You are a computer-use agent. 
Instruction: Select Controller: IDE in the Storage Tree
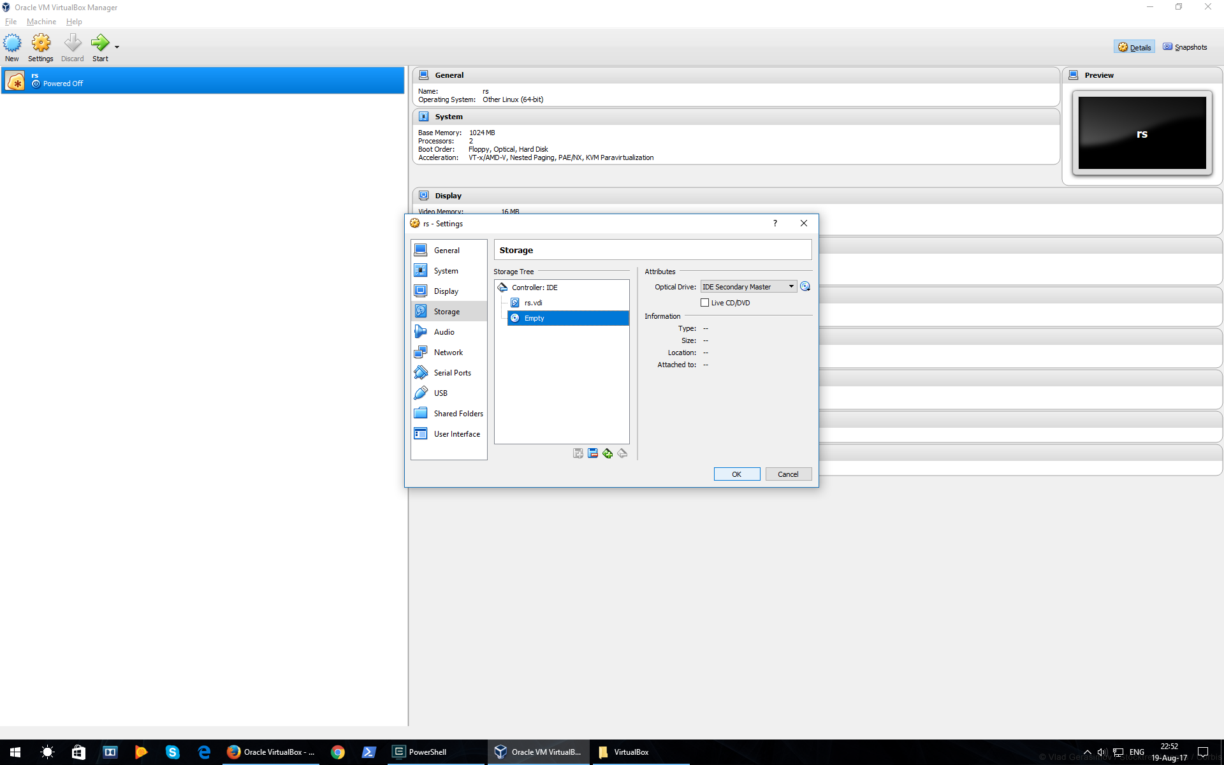534,288
